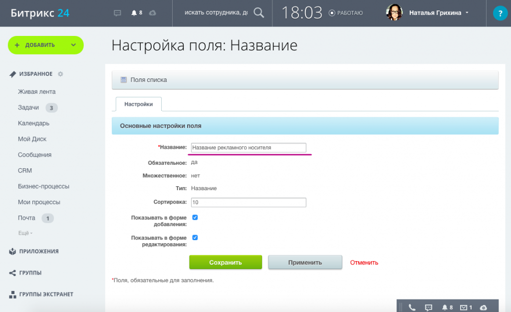Click the Работаю status label
This screenshot has width=511, height=312.
pos(350,13)
